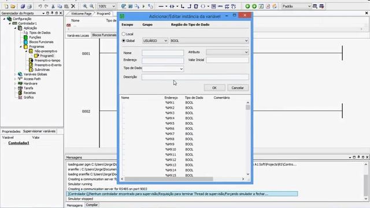Click the first green circle toolbar button

(x=247, y=6)
